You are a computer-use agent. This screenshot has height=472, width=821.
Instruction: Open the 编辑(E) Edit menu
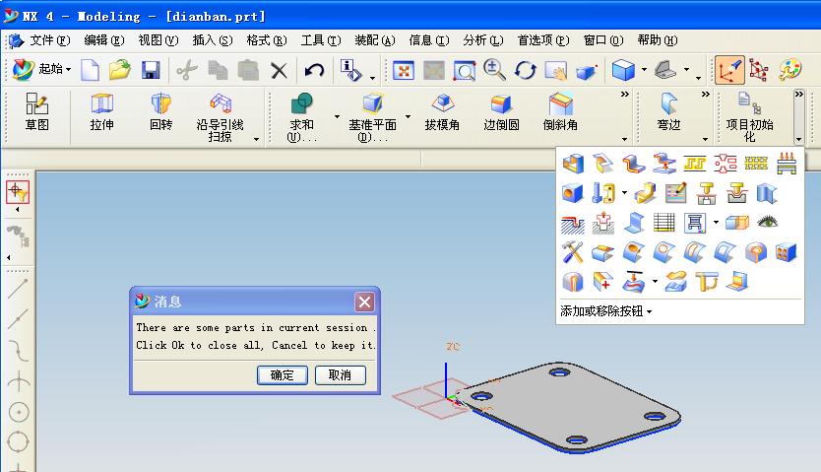[x=104, y=40]
